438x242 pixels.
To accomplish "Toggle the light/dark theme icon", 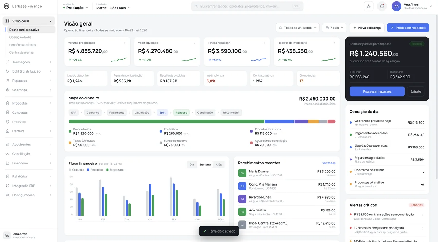I will (369, 6).
